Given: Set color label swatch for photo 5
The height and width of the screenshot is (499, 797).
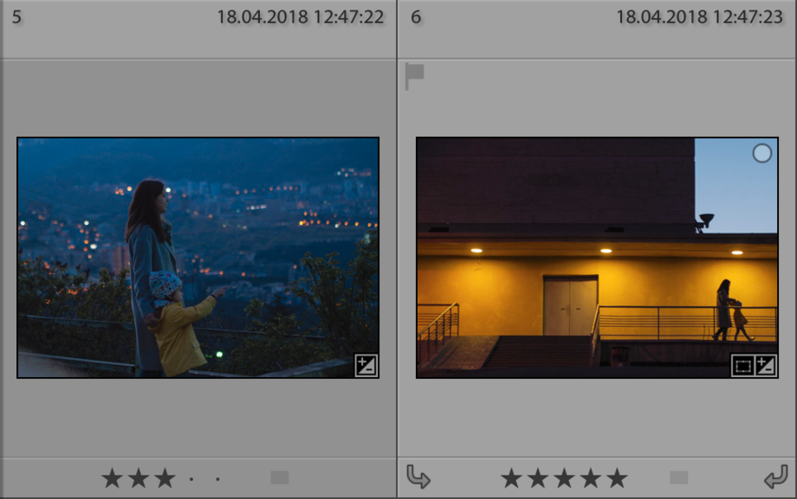Looking at the screenshot, I should (280, 477).
